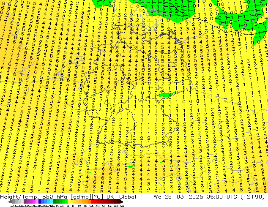
Task: Click the '(12+90)' forecast run label
Action: (253, 197)
